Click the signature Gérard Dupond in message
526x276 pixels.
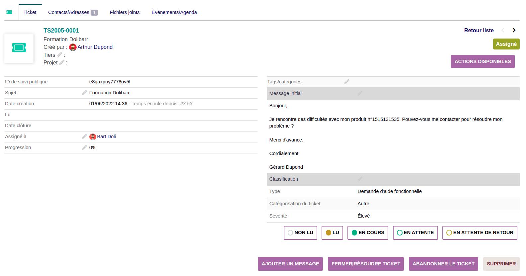tap(286, 167)
